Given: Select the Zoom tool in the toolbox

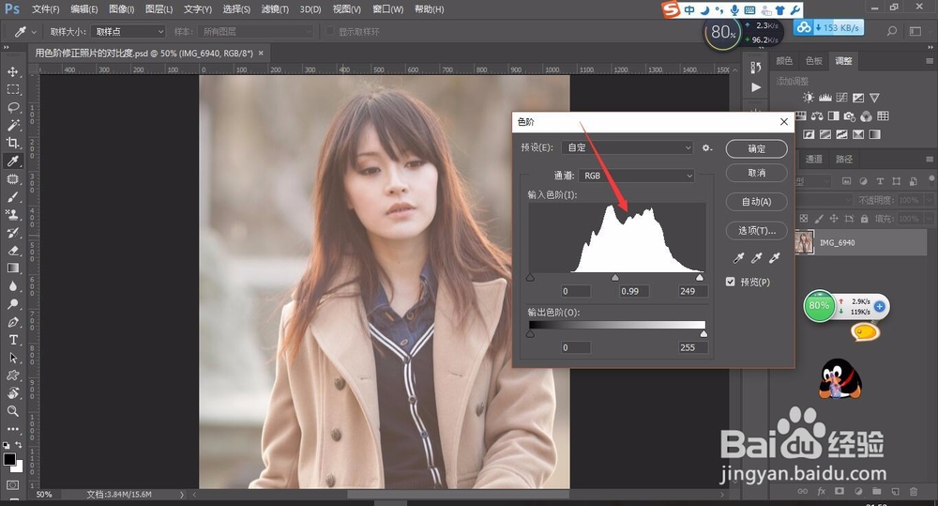Looking at the screenshot, I should point(12,411).
